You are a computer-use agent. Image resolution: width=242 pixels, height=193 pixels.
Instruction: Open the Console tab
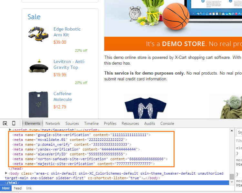click(167, 124)
